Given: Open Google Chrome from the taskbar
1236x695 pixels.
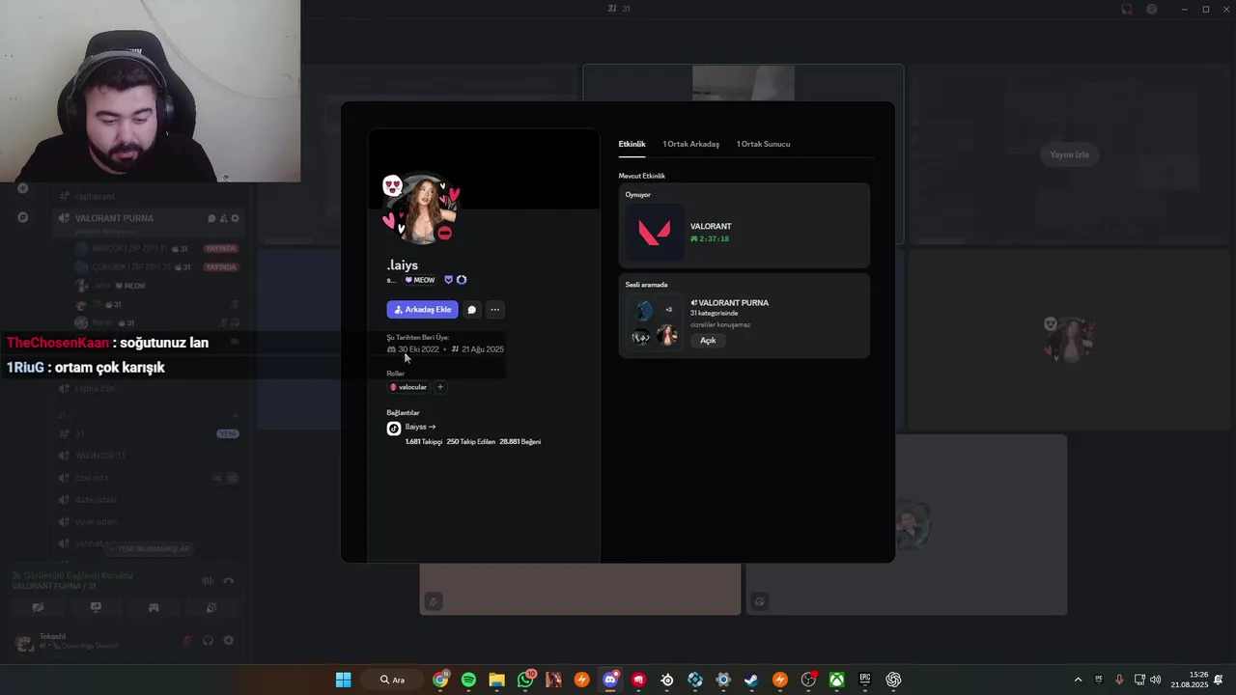Looking at the screenshot, I should point(440,680).
